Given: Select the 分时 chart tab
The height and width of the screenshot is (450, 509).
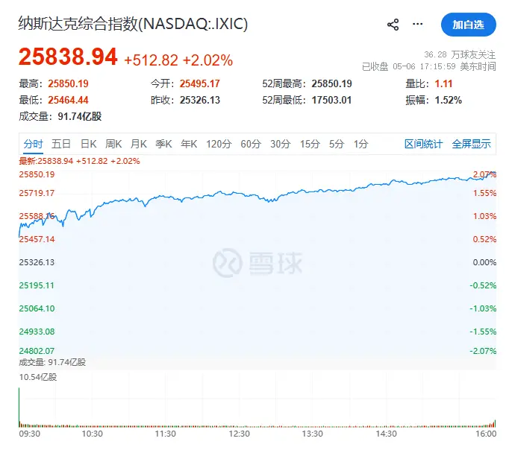Looking at the screenshot, I should pos(33,144).
